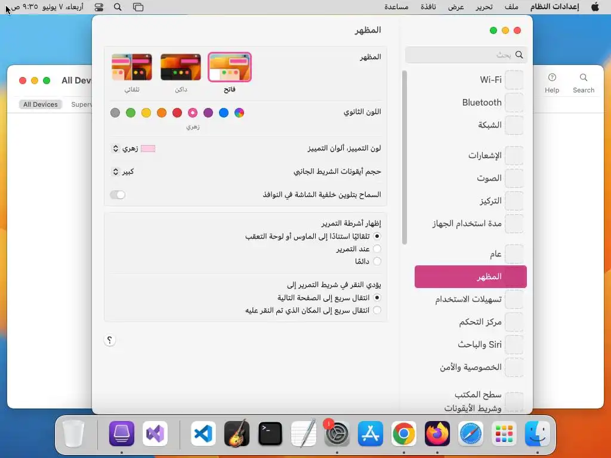
Task: Open عرض menu in menu bar
Action: pos(456,7)
